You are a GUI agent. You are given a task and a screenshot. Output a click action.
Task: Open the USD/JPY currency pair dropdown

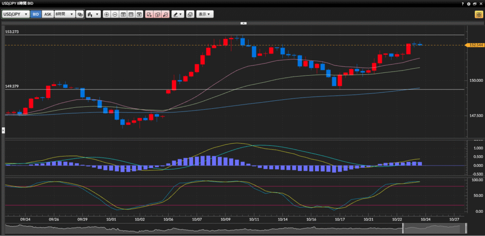tap(16, 15)
